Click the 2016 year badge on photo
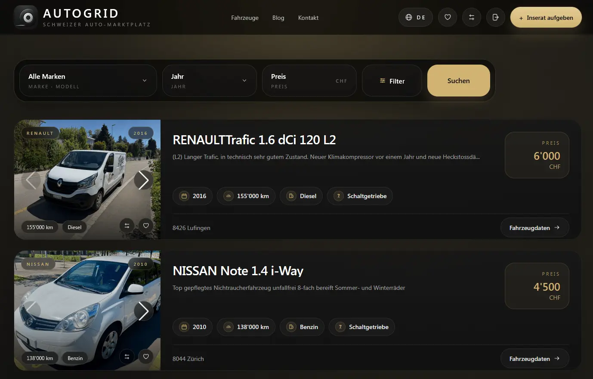Image resolution: width=593 pixels, height=379 pixels. [141, 133]
